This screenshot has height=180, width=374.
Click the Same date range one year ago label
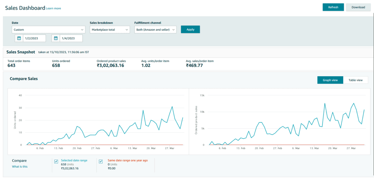pos(127,160)
